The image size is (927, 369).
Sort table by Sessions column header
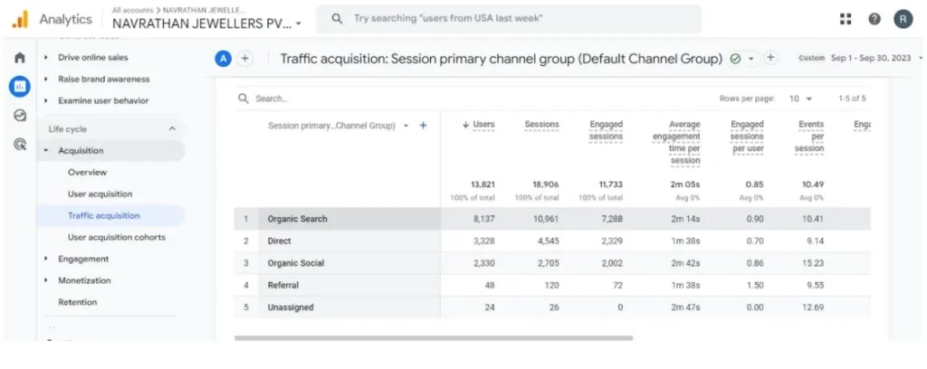point(541,125)
